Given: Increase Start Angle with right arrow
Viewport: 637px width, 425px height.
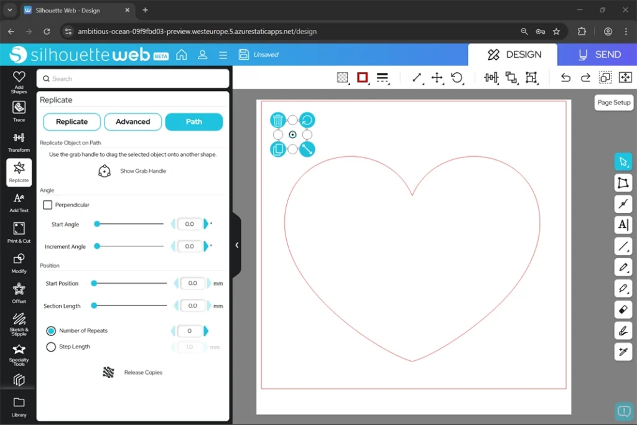Looking at the screenshot, I should tap(206, 224).
